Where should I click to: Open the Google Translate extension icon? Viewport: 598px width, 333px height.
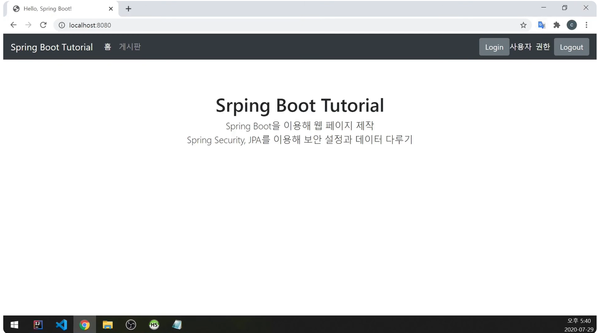click(541, 25)
